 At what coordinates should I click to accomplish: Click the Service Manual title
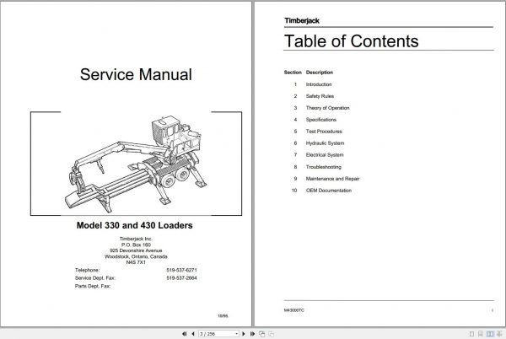tap(136, 74)
